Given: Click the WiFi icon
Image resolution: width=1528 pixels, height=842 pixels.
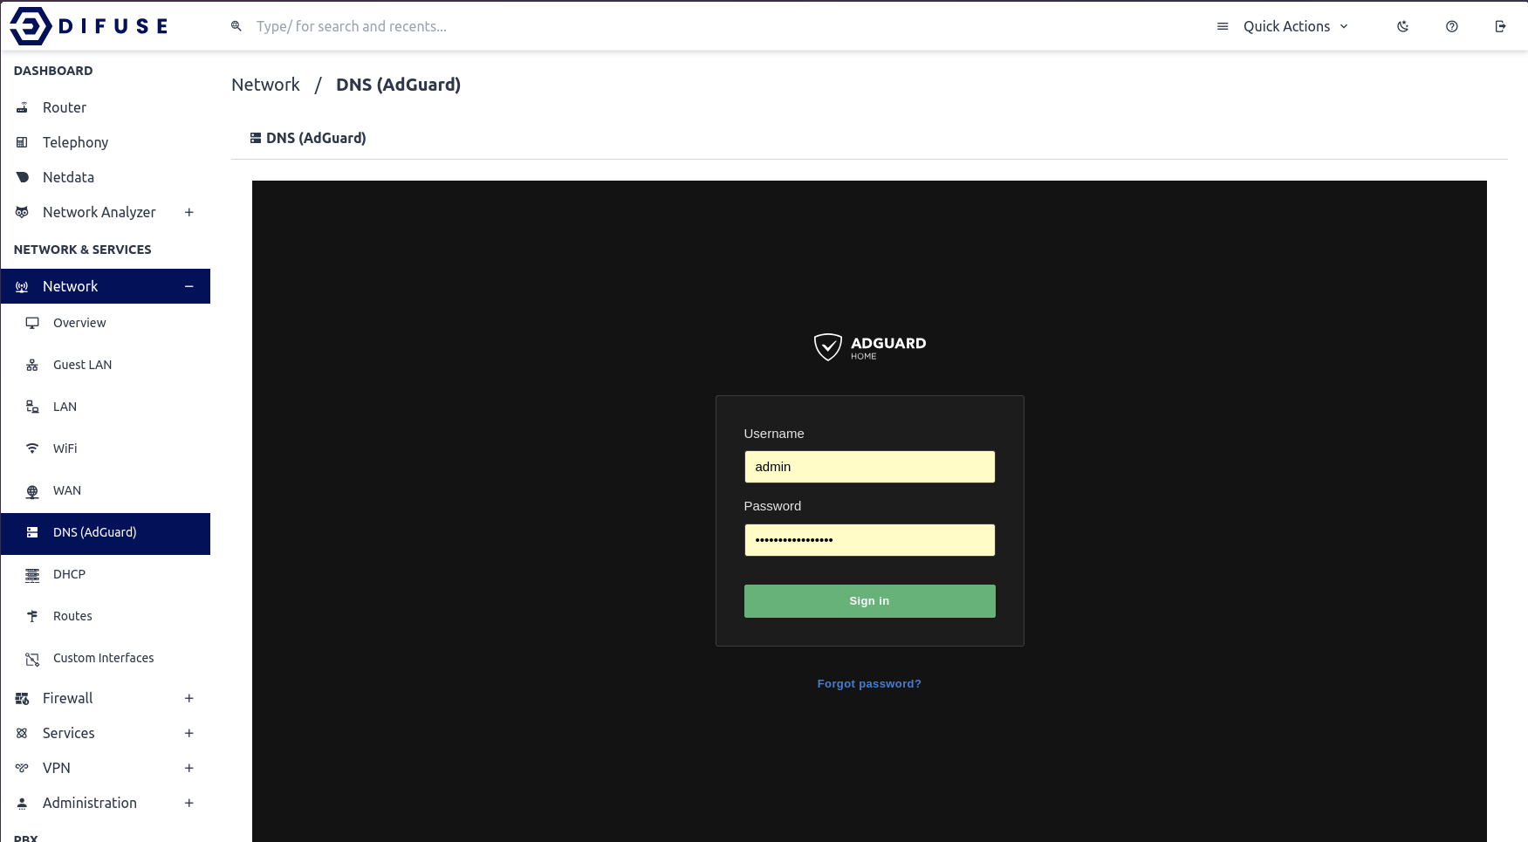Looking at the screenshot, I should [x=32, y=448].
